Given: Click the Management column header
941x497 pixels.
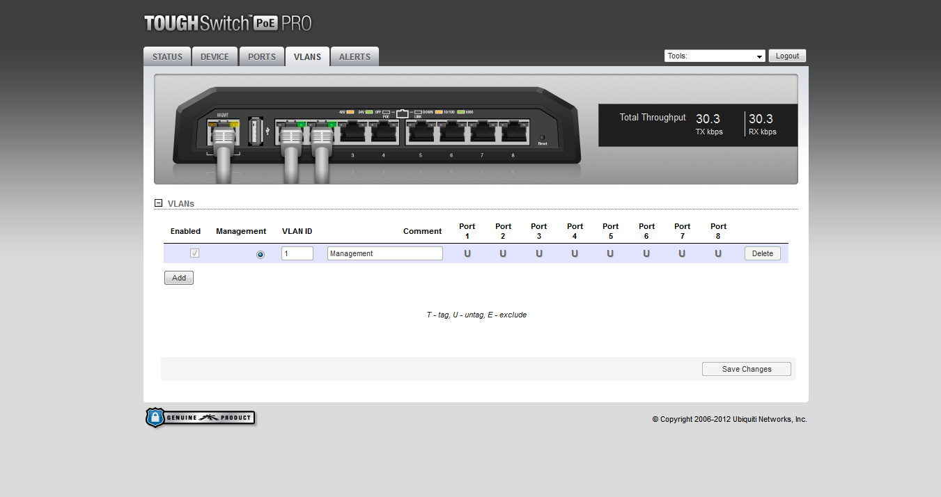Looking at the screenshot, I should coord(241,231).
